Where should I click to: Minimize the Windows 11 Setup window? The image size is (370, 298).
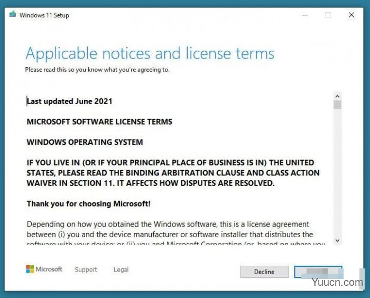coord(305,15)
